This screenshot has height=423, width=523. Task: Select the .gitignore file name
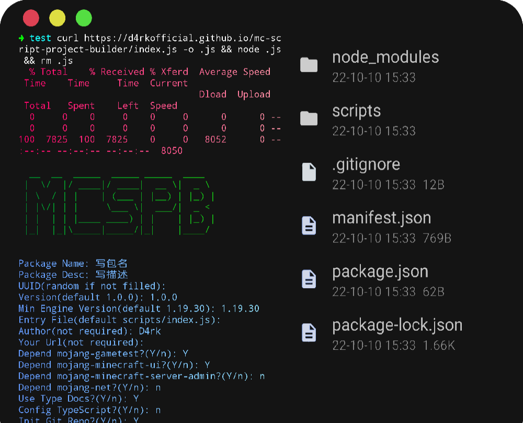(366, 164)
